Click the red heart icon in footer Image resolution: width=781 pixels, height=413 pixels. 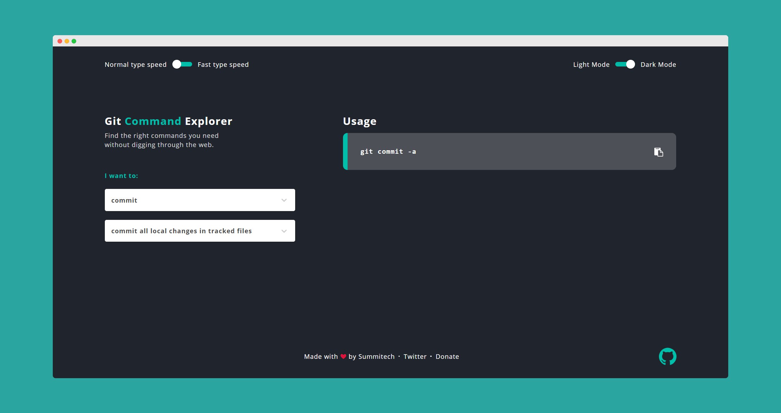(x=343, y=357)
